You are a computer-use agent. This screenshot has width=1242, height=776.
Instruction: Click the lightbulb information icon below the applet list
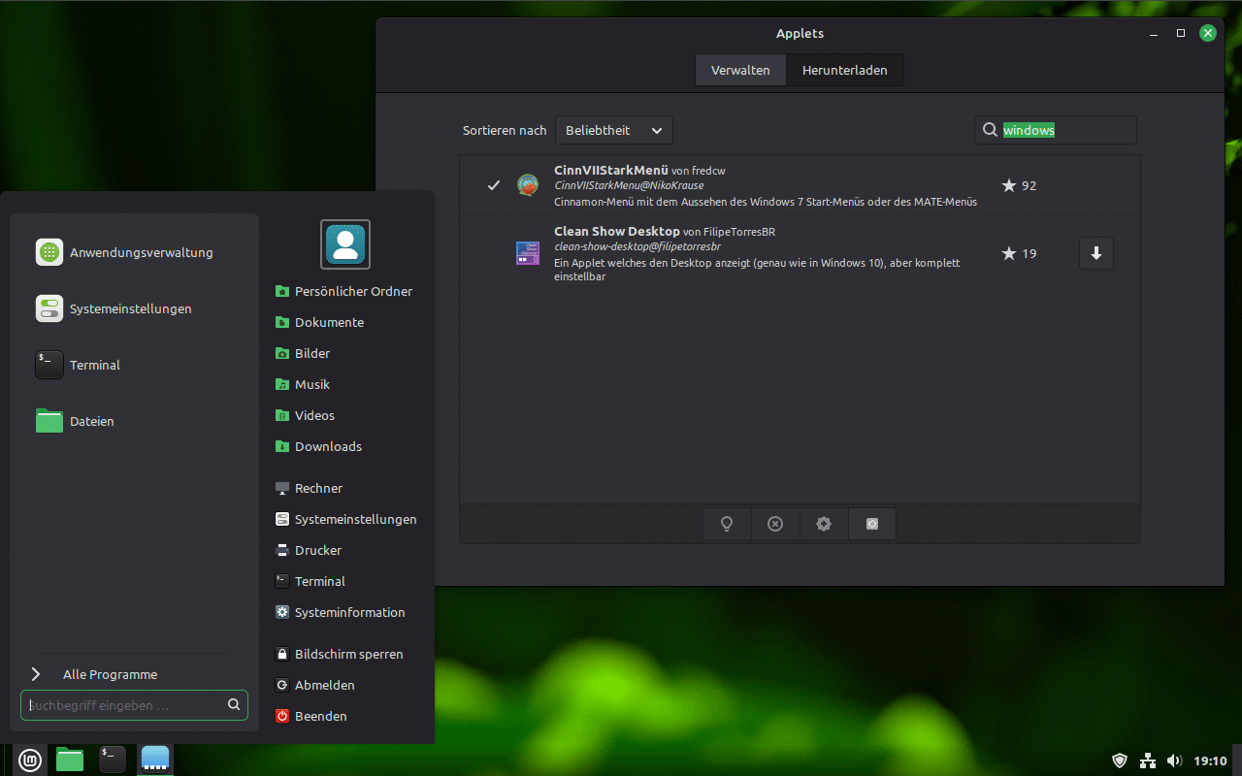pyautogui.click(x=727, y=523)
